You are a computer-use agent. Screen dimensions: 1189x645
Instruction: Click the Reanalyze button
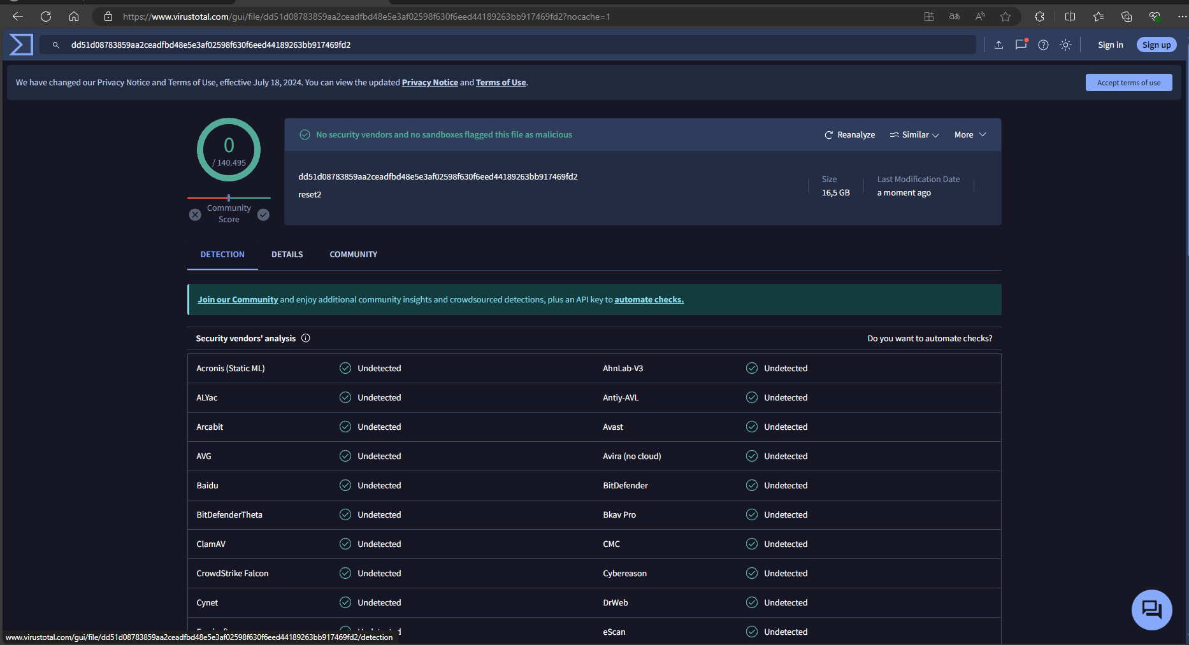(849, 134)
